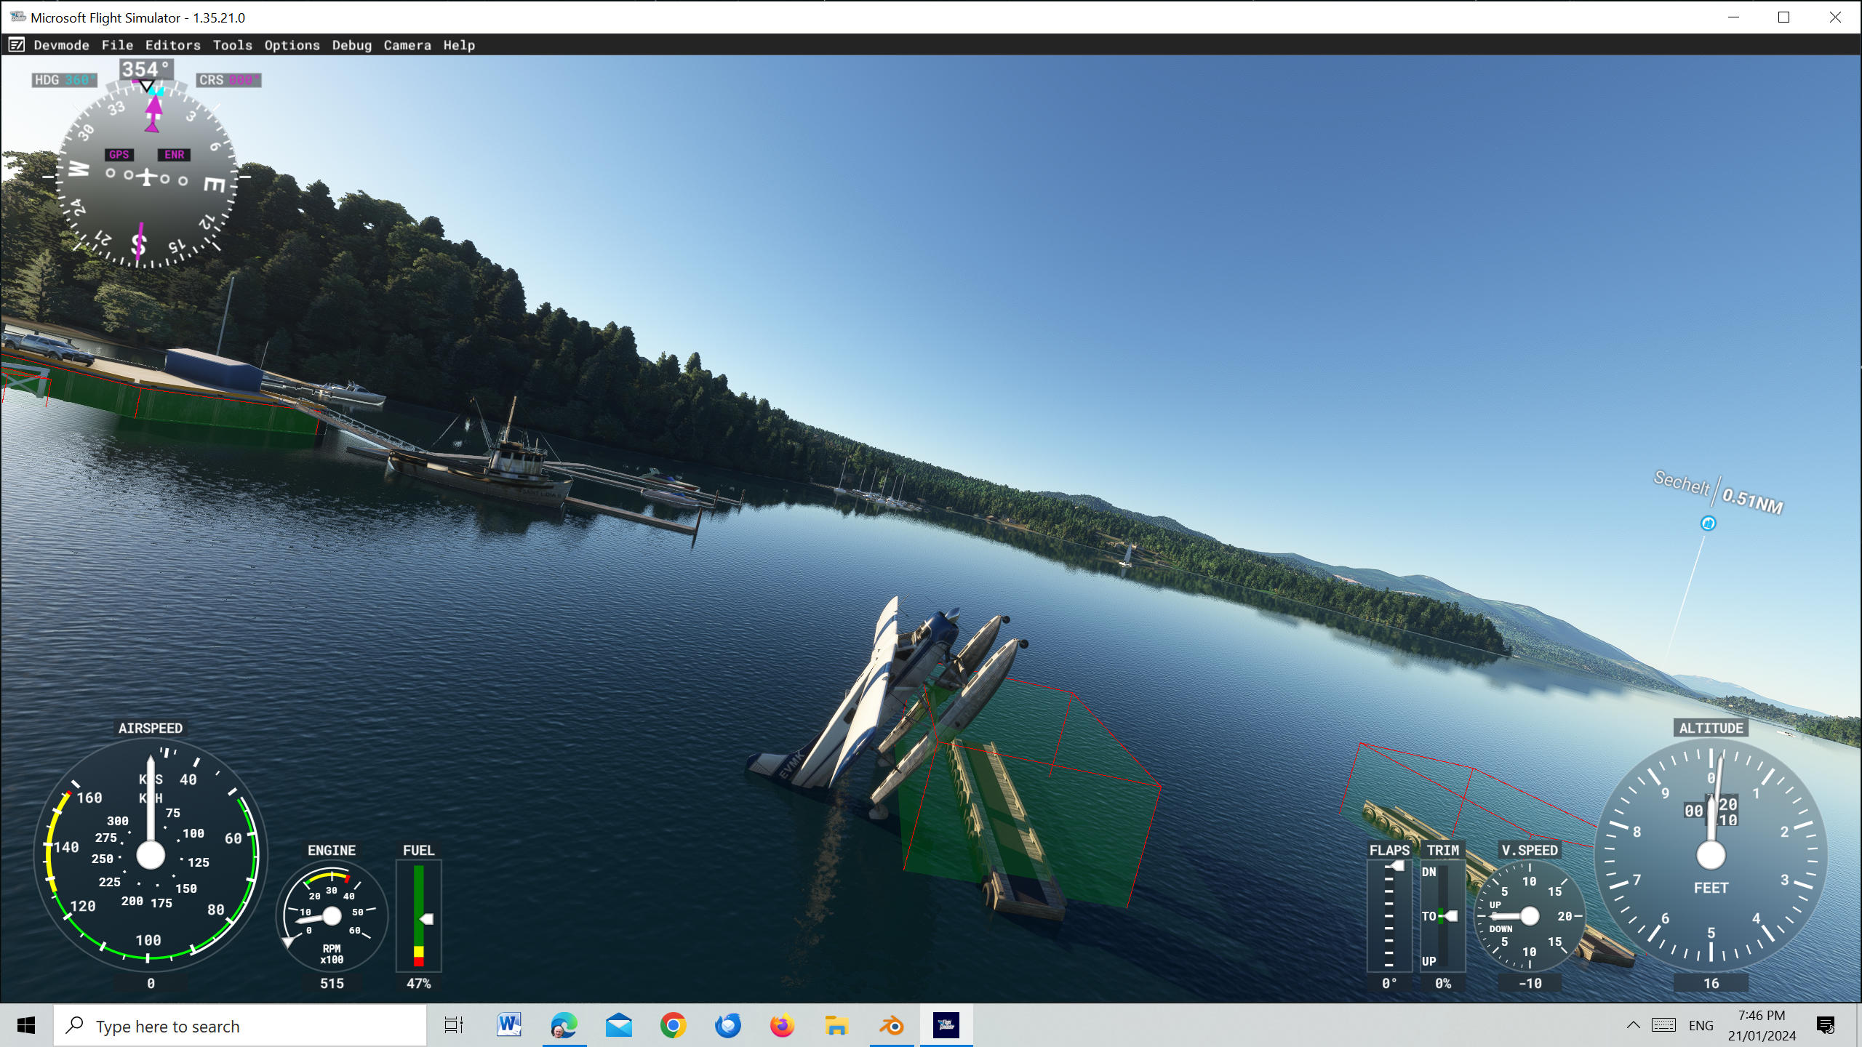
Task: Open Microsoft Word from taskbar
Action: pyautogui.click(x=509, y=1026)
